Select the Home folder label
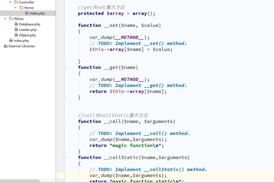This screenshot has height=183, width=274. (x=29, y=8)
